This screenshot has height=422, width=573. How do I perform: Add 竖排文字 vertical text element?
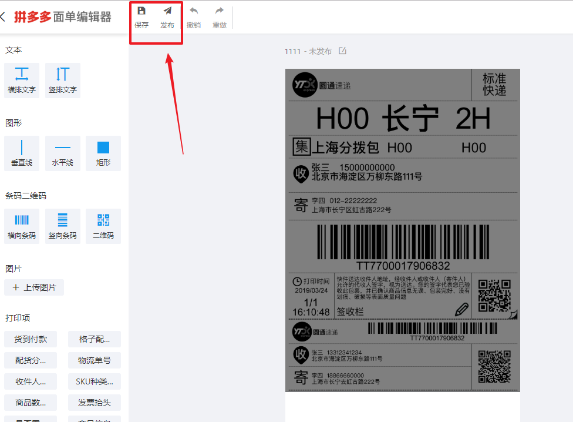pyautogui.click(x=63, y=81)
